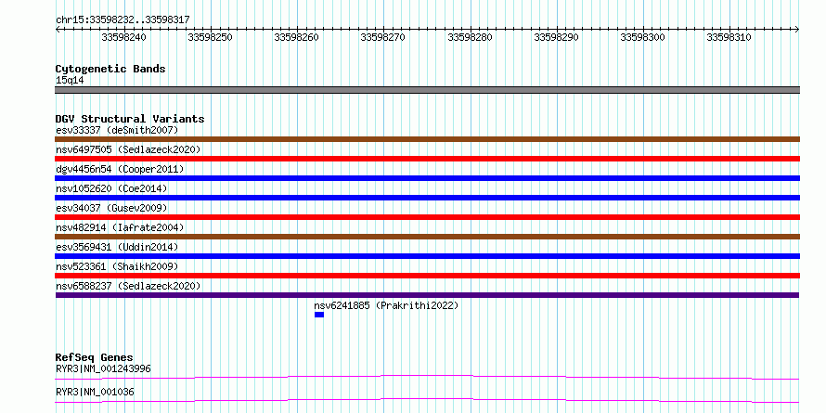Screen dimensions: 826x413
Task: Open the esv33337 (deSmith2007) variant label
Action: click(117, 130)
